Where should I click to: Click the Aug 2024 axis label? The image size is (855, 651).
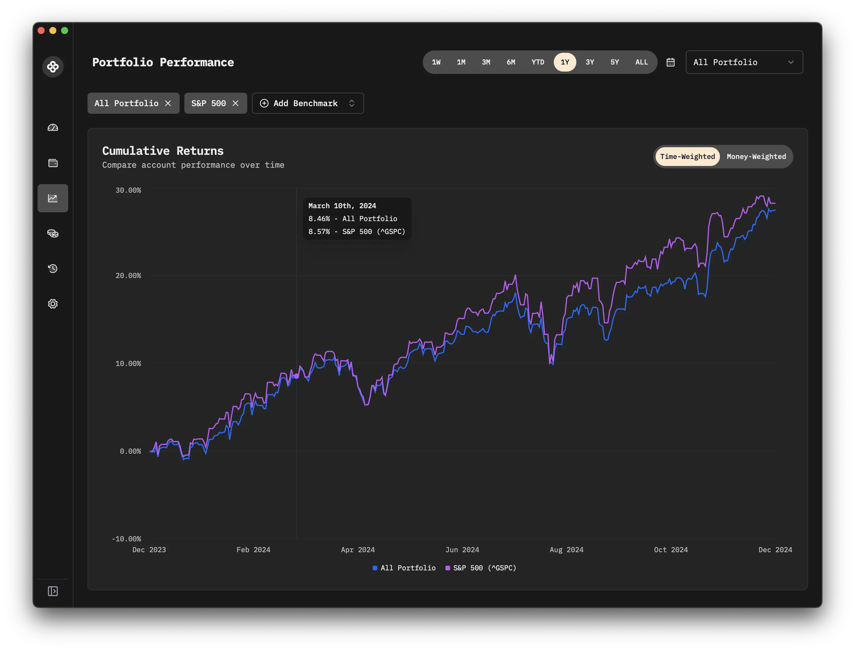(x=566, y=550)
